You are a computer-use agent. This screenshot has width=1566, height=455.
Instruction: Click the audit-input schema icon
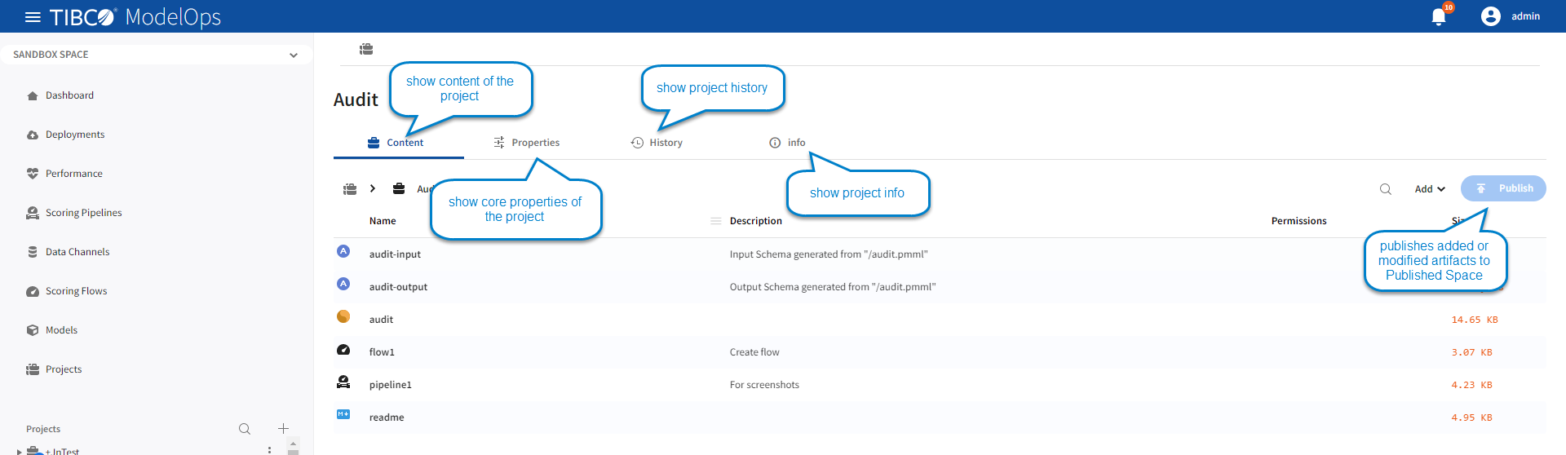click(343, 252)
